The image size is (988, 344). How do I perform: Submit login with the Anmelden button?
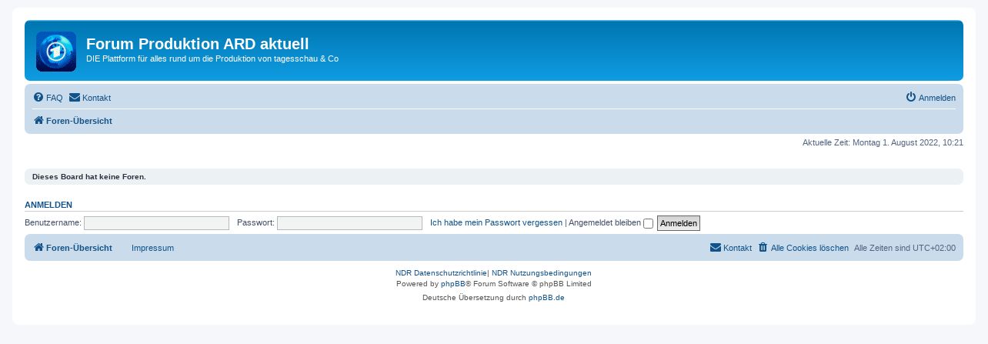click(x=679, y=223)
